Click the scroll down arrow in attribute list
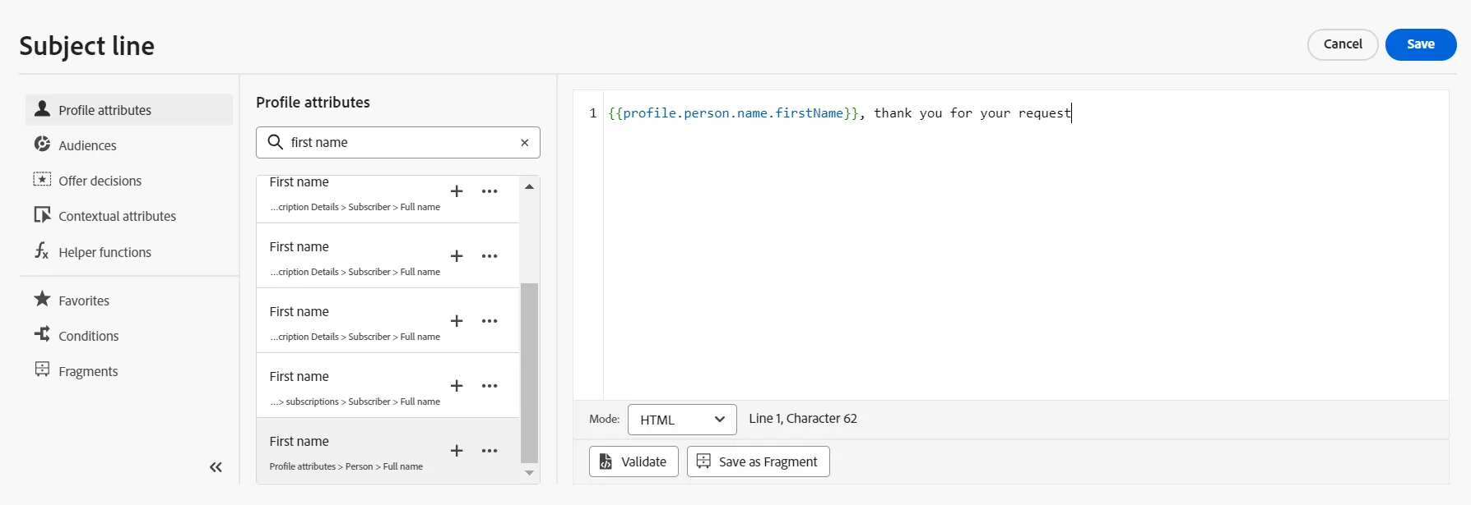1471x505 pixels. point(530,473)
